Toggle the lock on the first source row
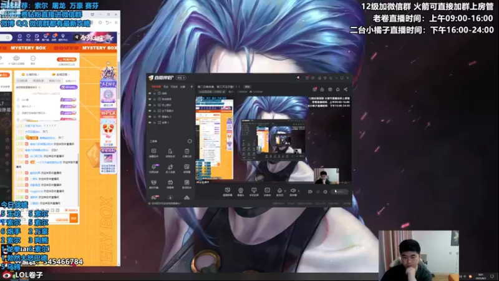Screen dimensions: 499x281 pyautogui.click(x=155, y=93)
